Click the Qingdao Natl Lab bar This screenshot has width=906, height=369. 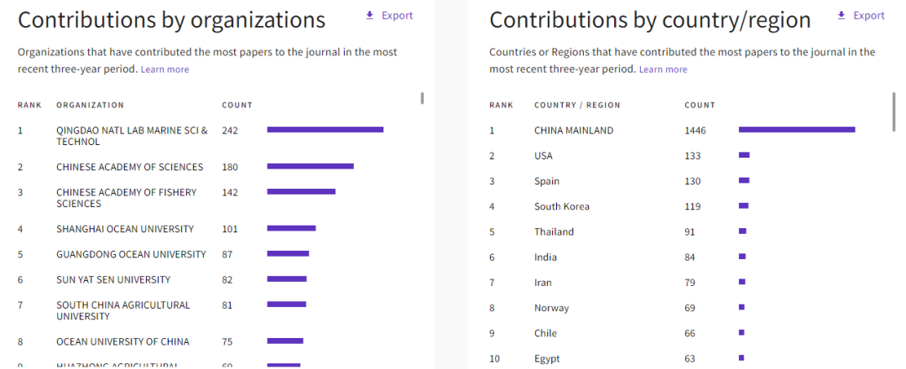pyautogui.click(x=325, y=130)
